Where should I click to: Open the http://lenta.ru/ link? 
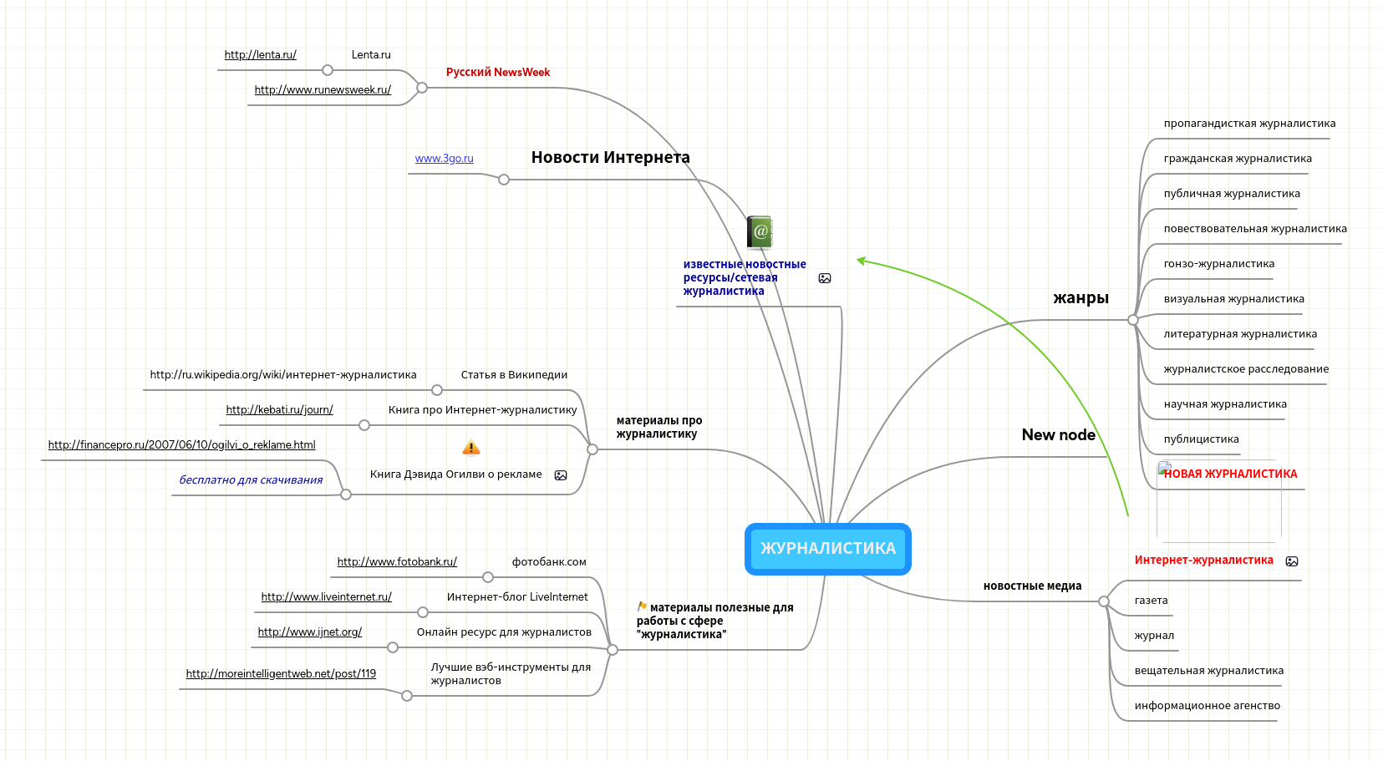pos(260,55)
